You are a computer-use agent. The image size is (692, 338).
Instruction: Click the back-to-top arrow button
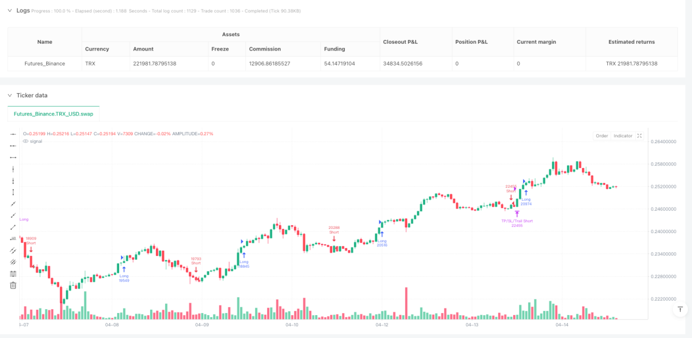[x=680, y=309]
